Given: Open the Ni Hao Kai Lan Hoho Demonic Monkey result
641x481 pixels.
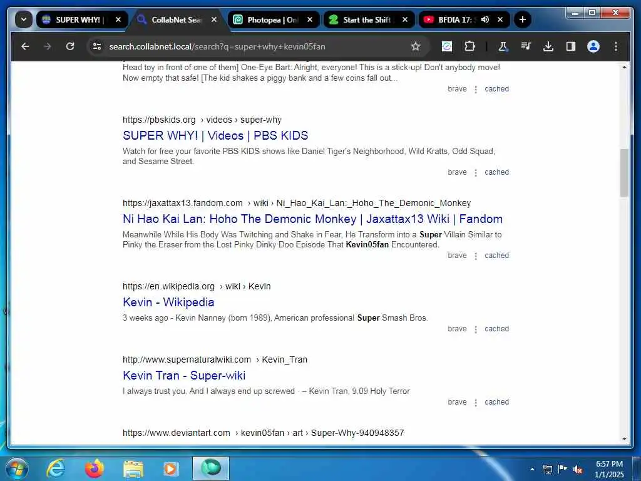Looking at the screenshot, I should (x=313, y=219).
